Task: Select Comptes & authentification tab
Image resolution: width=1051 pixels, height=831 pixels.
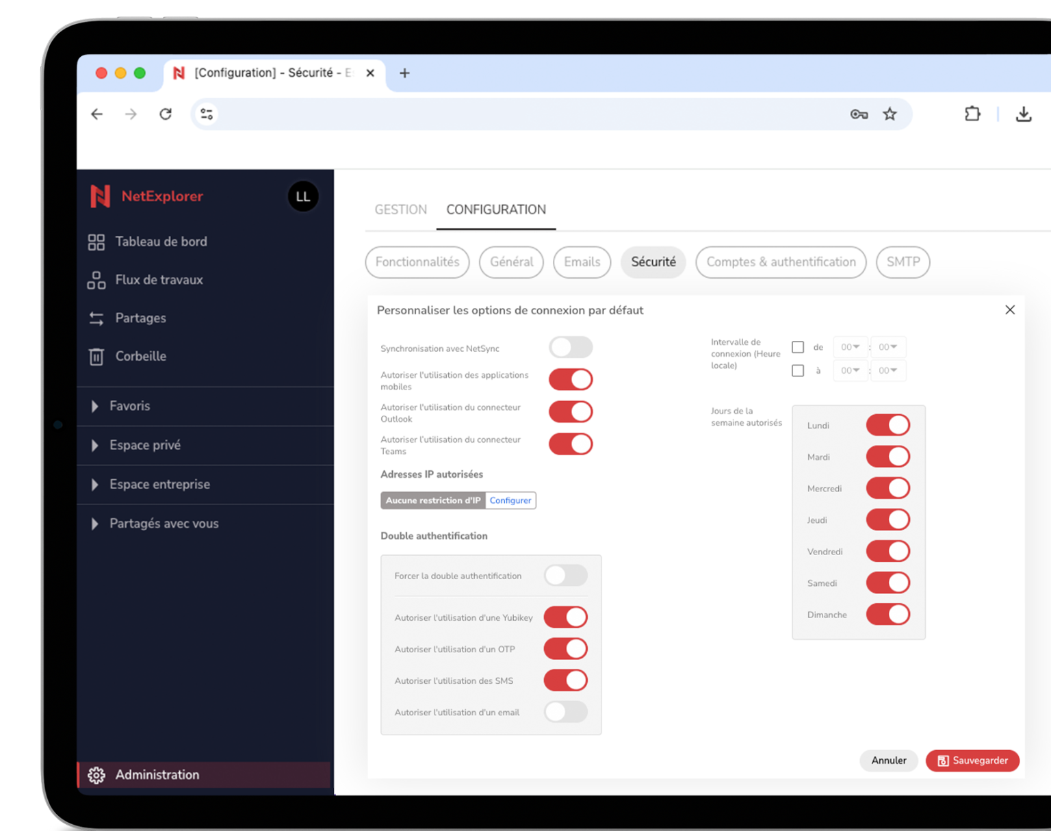Action: (781, 262)
